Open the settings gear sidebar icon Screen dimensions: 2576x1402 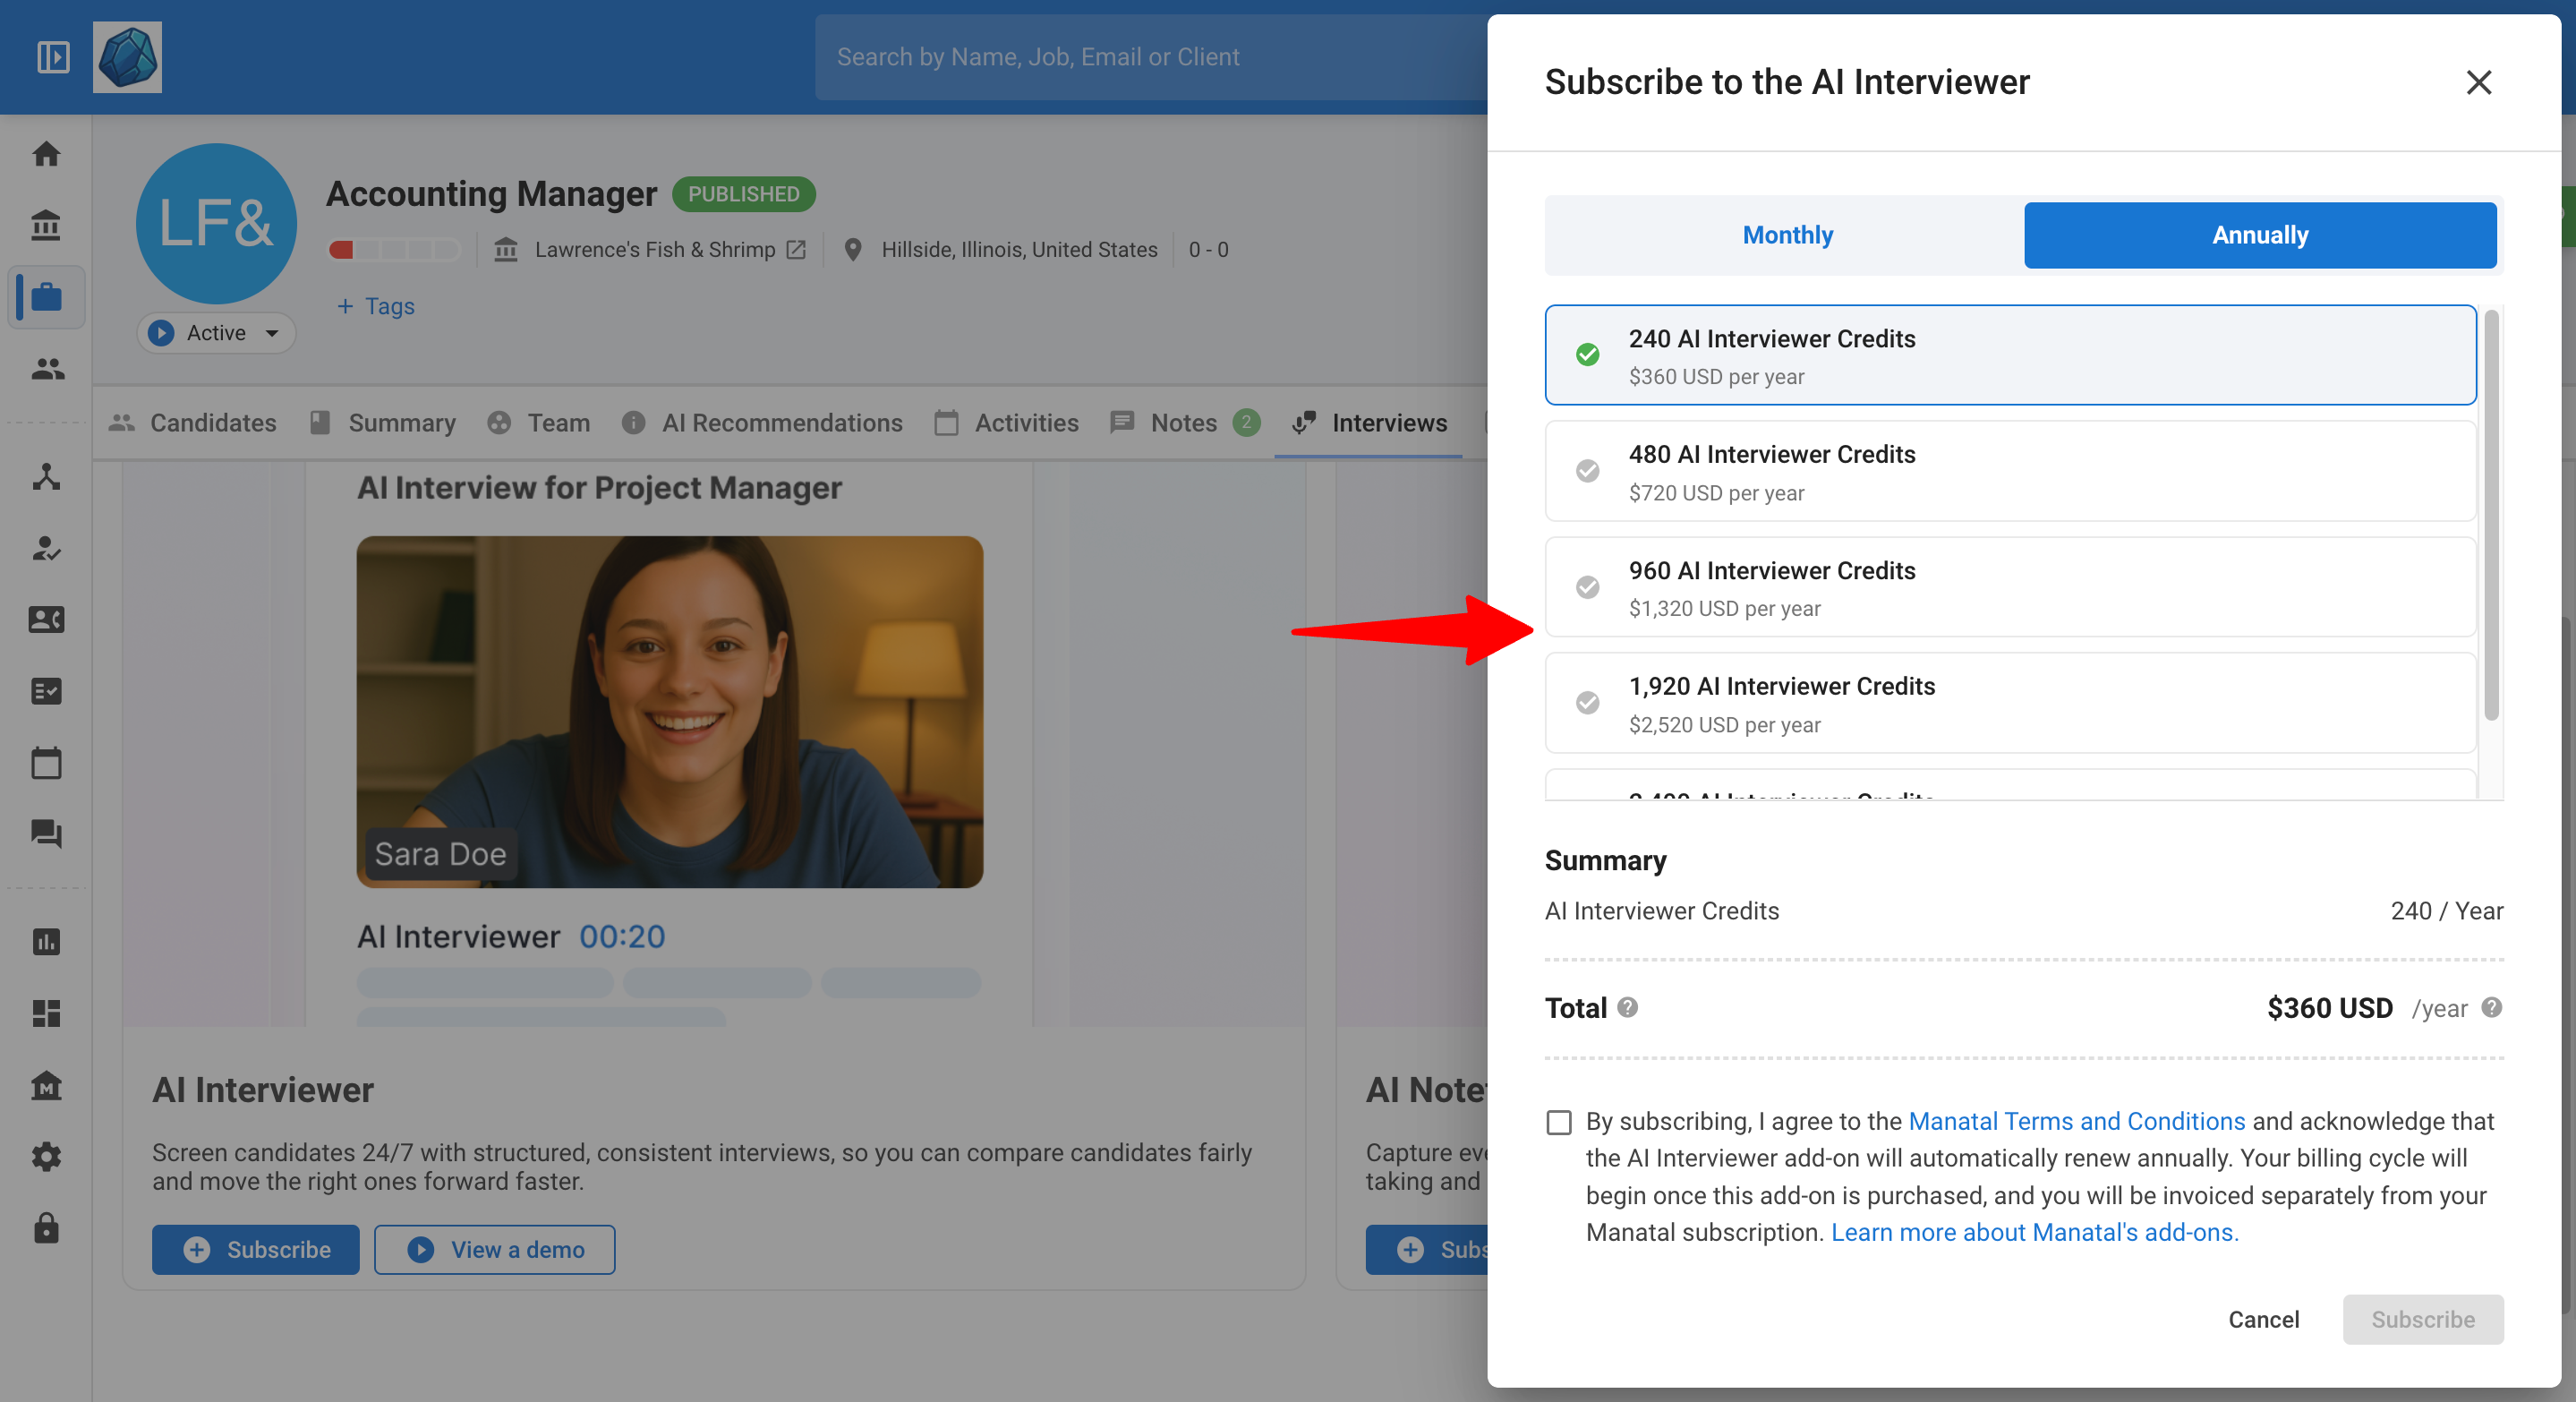pyautogui.click(x=46, y=1157)
